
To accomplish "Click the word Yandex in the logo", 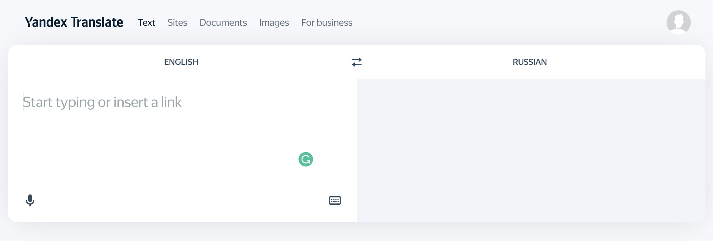I will click(46, 22).
